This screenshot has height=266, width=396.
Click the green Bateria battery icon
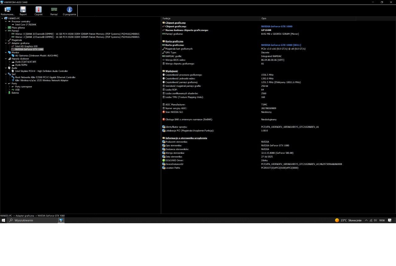[9, 93]
